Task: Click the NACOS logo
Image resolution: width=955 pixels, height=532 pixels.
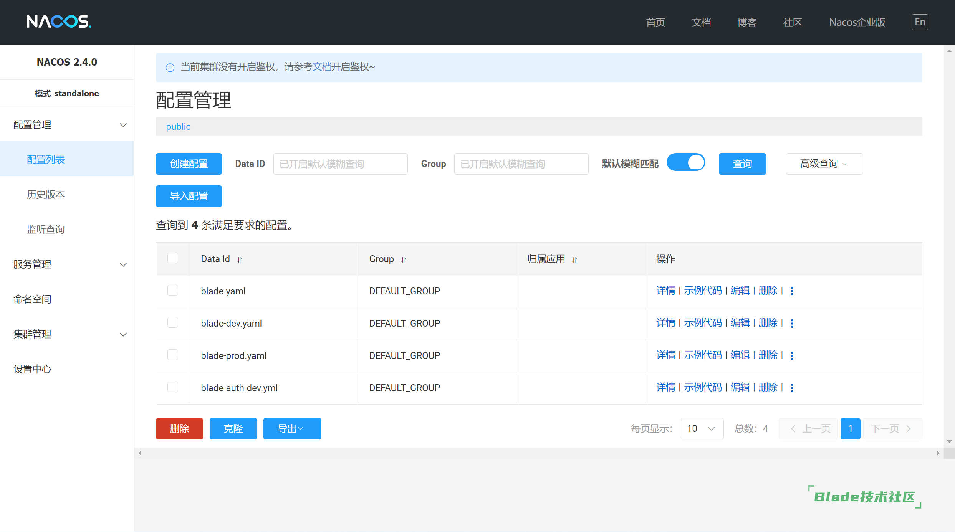Action: [59, 21]
